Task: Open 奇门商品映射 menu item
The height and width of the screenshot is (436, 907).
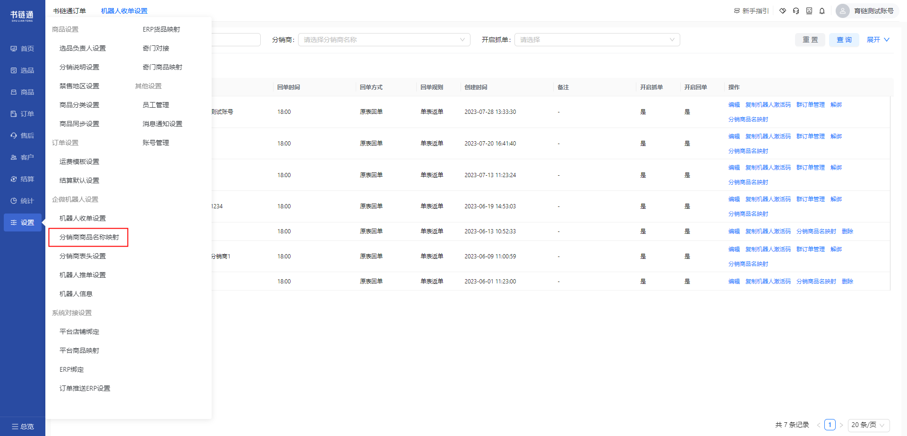Action: 163,67
